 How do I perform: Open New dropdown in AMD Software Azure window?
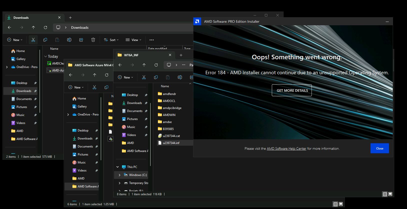[x=76, y=87]
